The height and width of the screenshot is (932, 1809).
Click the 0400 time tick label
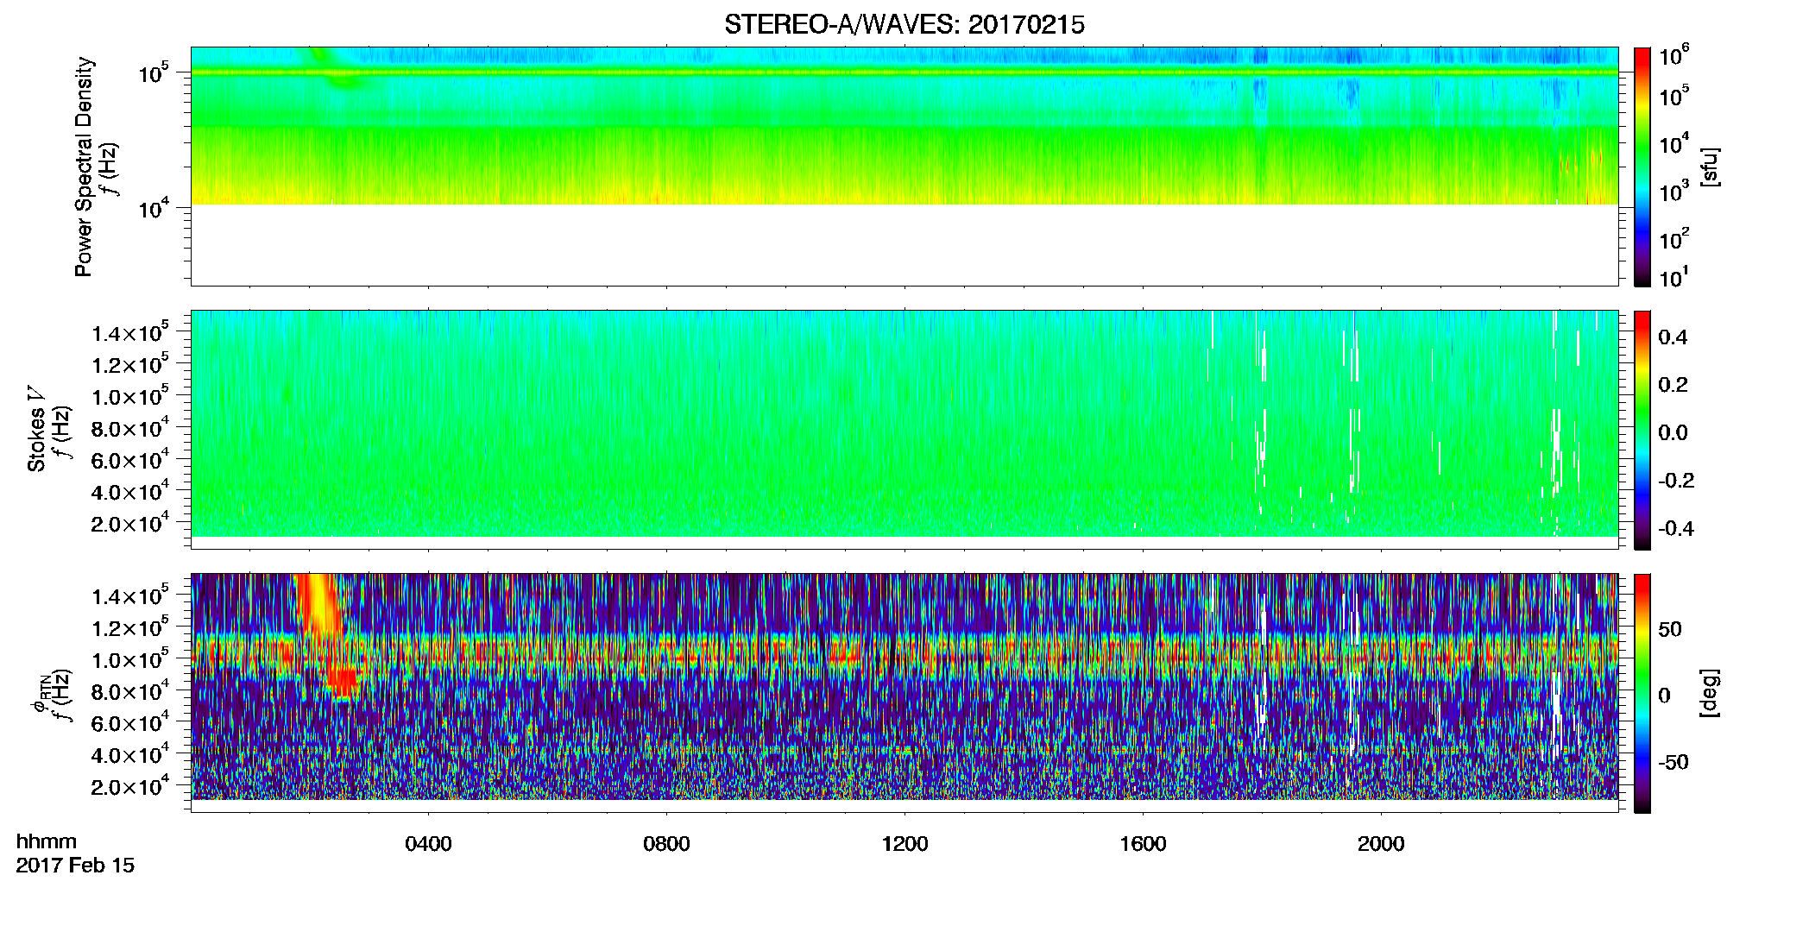pos(428,844)
